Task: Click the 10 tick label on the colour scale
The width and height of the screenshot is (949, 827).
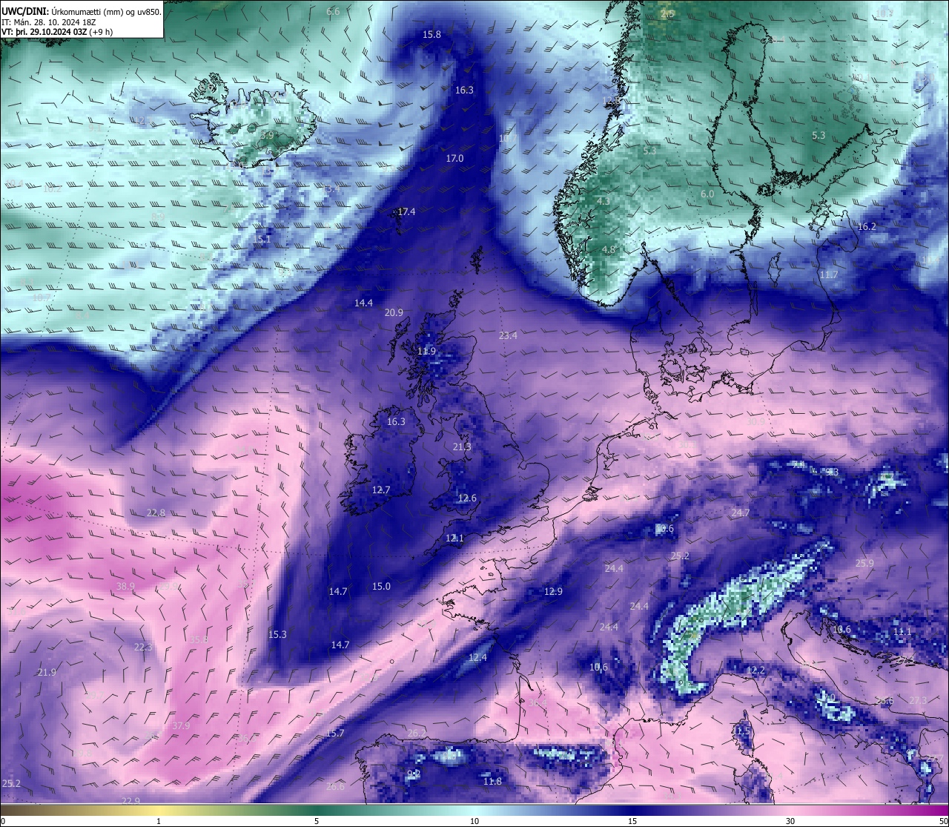Action: [474, 821]
